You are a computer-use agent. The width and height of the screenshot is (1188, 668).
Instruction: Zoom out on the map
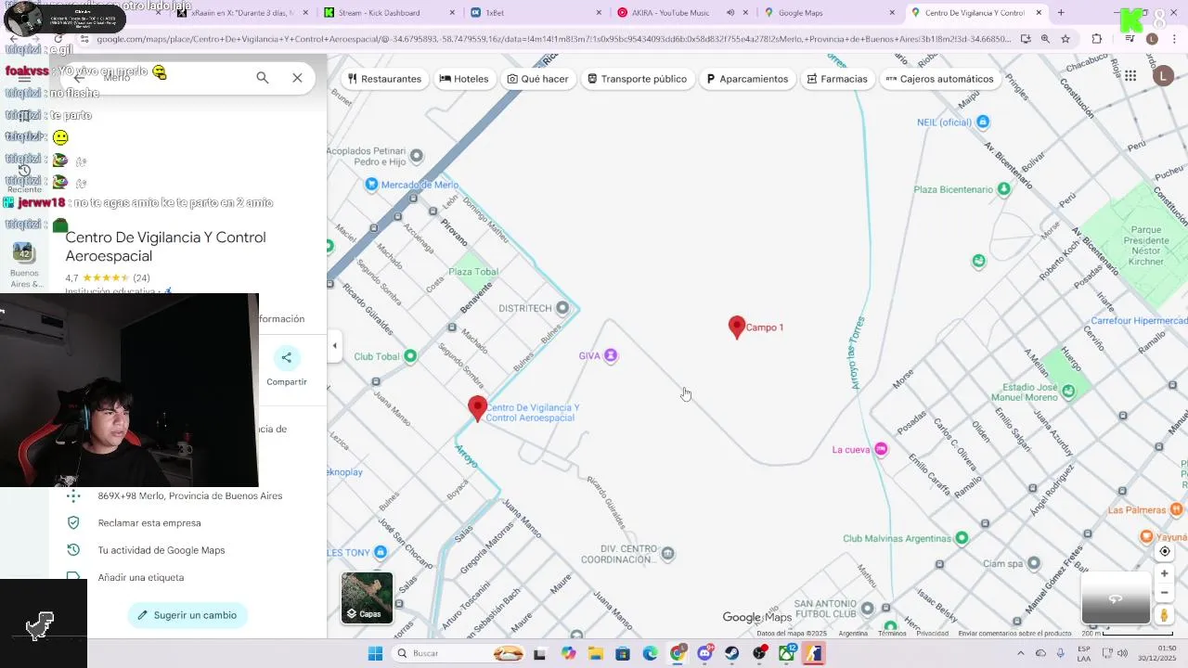(x=1164, y=593)
